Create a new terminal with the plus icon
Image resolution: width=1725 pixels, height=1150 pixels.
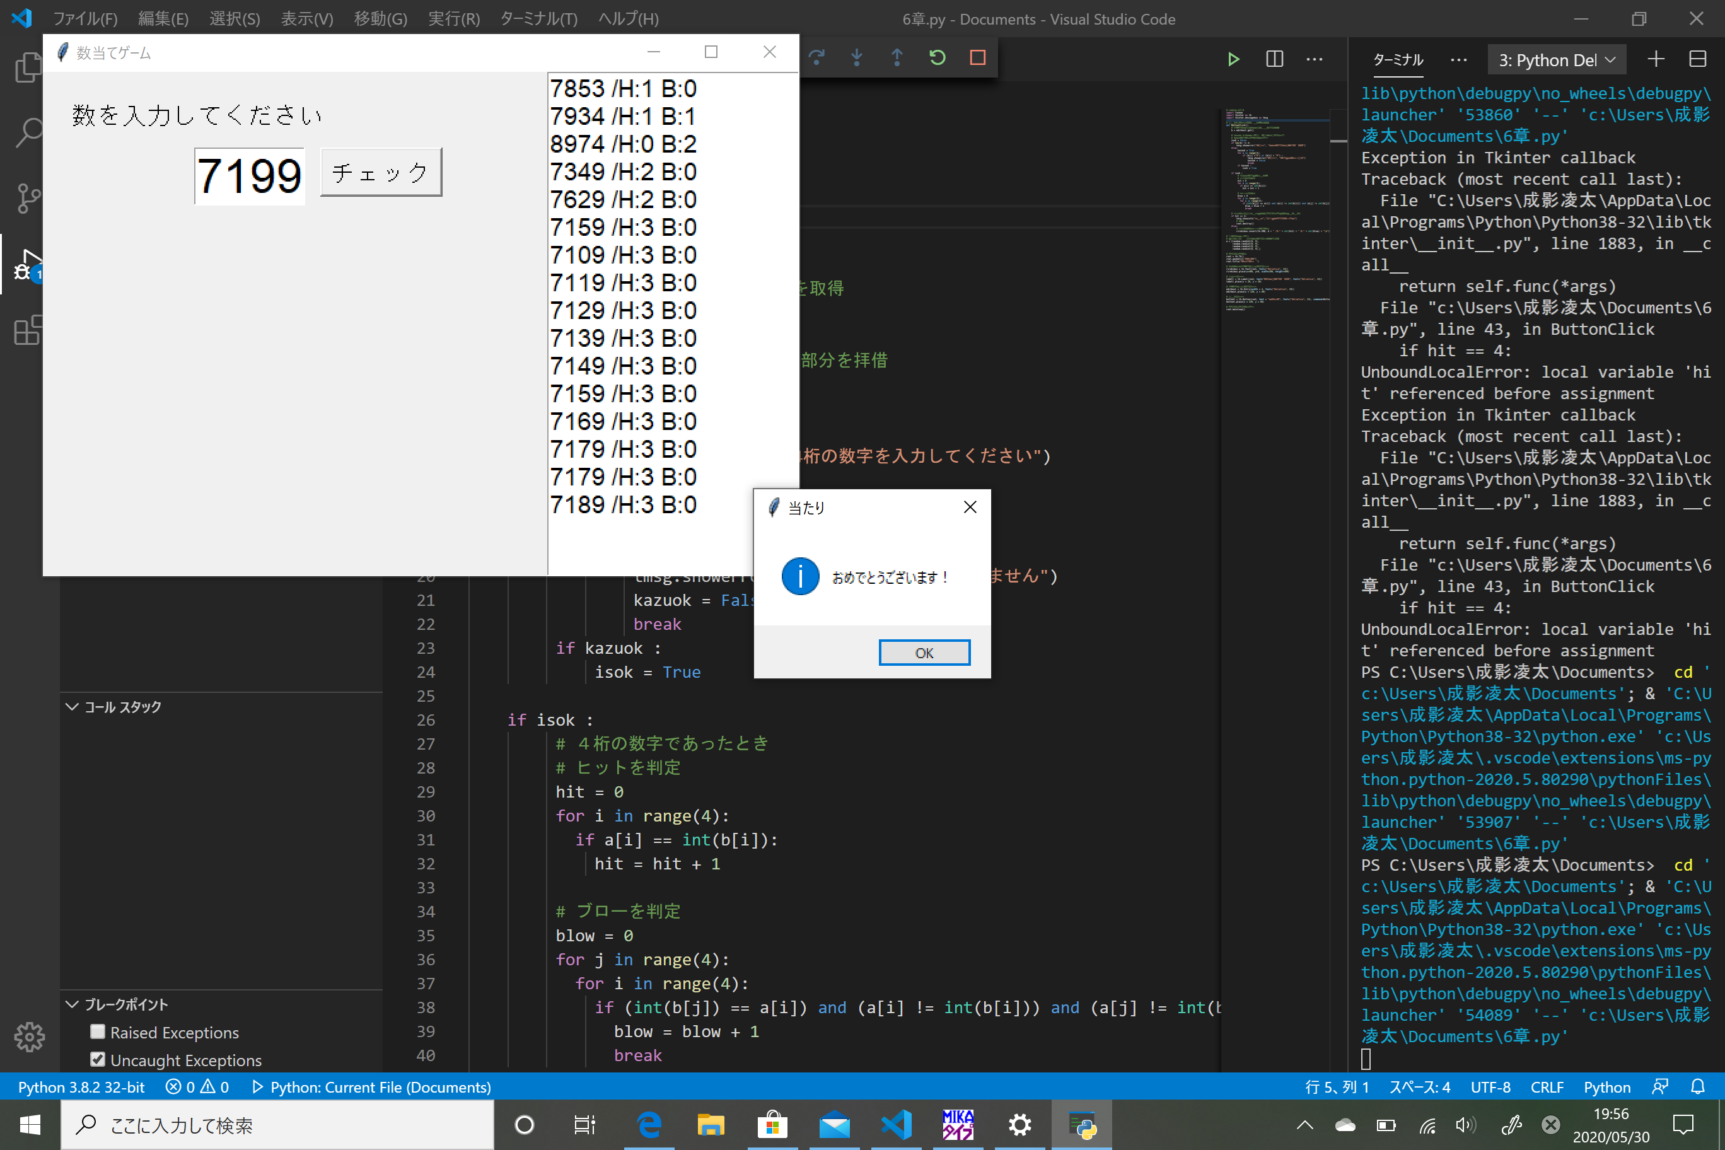coord(1655,59)
